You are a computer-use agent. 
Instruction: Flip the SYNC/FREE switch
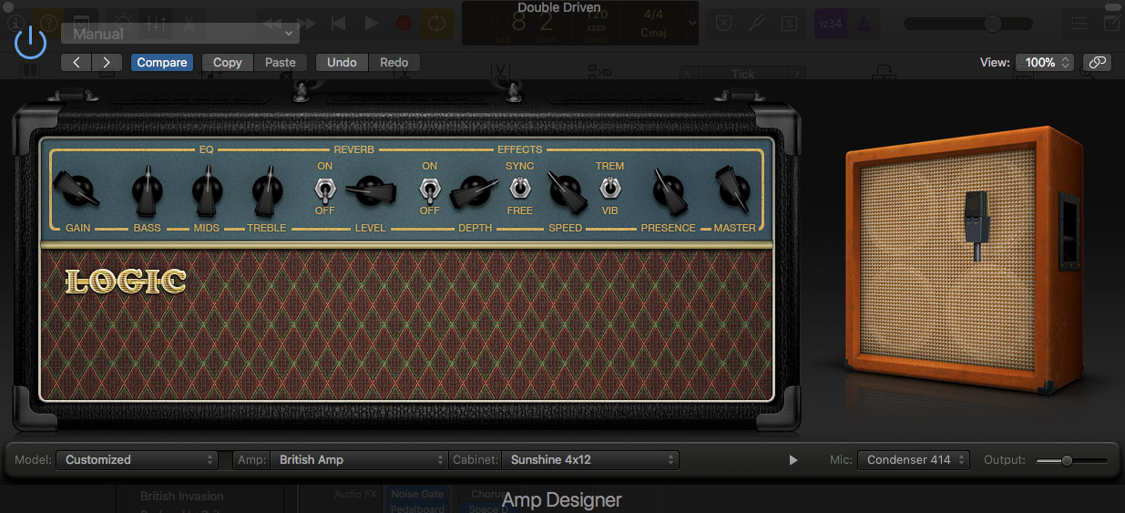coord(519,189)
